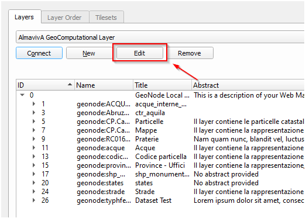The image size is (306, 218).
Task: Expand layer ID 13 row
Action: click(x=34, y=157)
